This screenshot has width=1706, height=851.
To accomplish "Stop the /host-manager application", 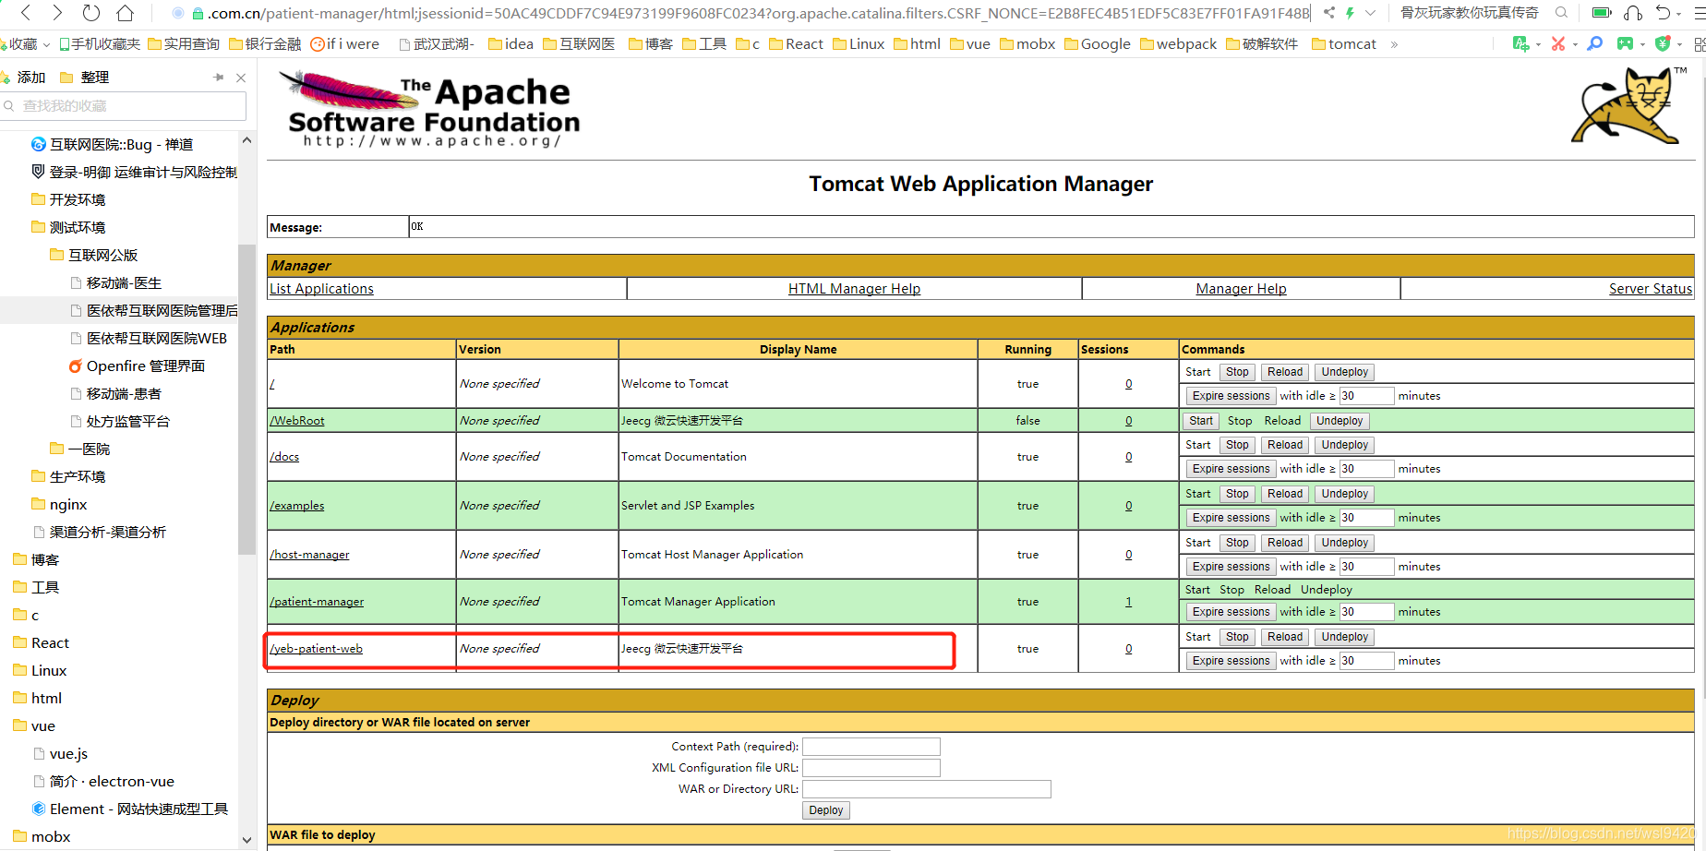I will point(1237,543).
